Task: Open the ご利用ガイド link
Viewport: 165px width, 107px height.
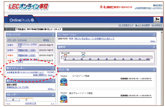Action: pyautogui.click(x=126, y=25)
